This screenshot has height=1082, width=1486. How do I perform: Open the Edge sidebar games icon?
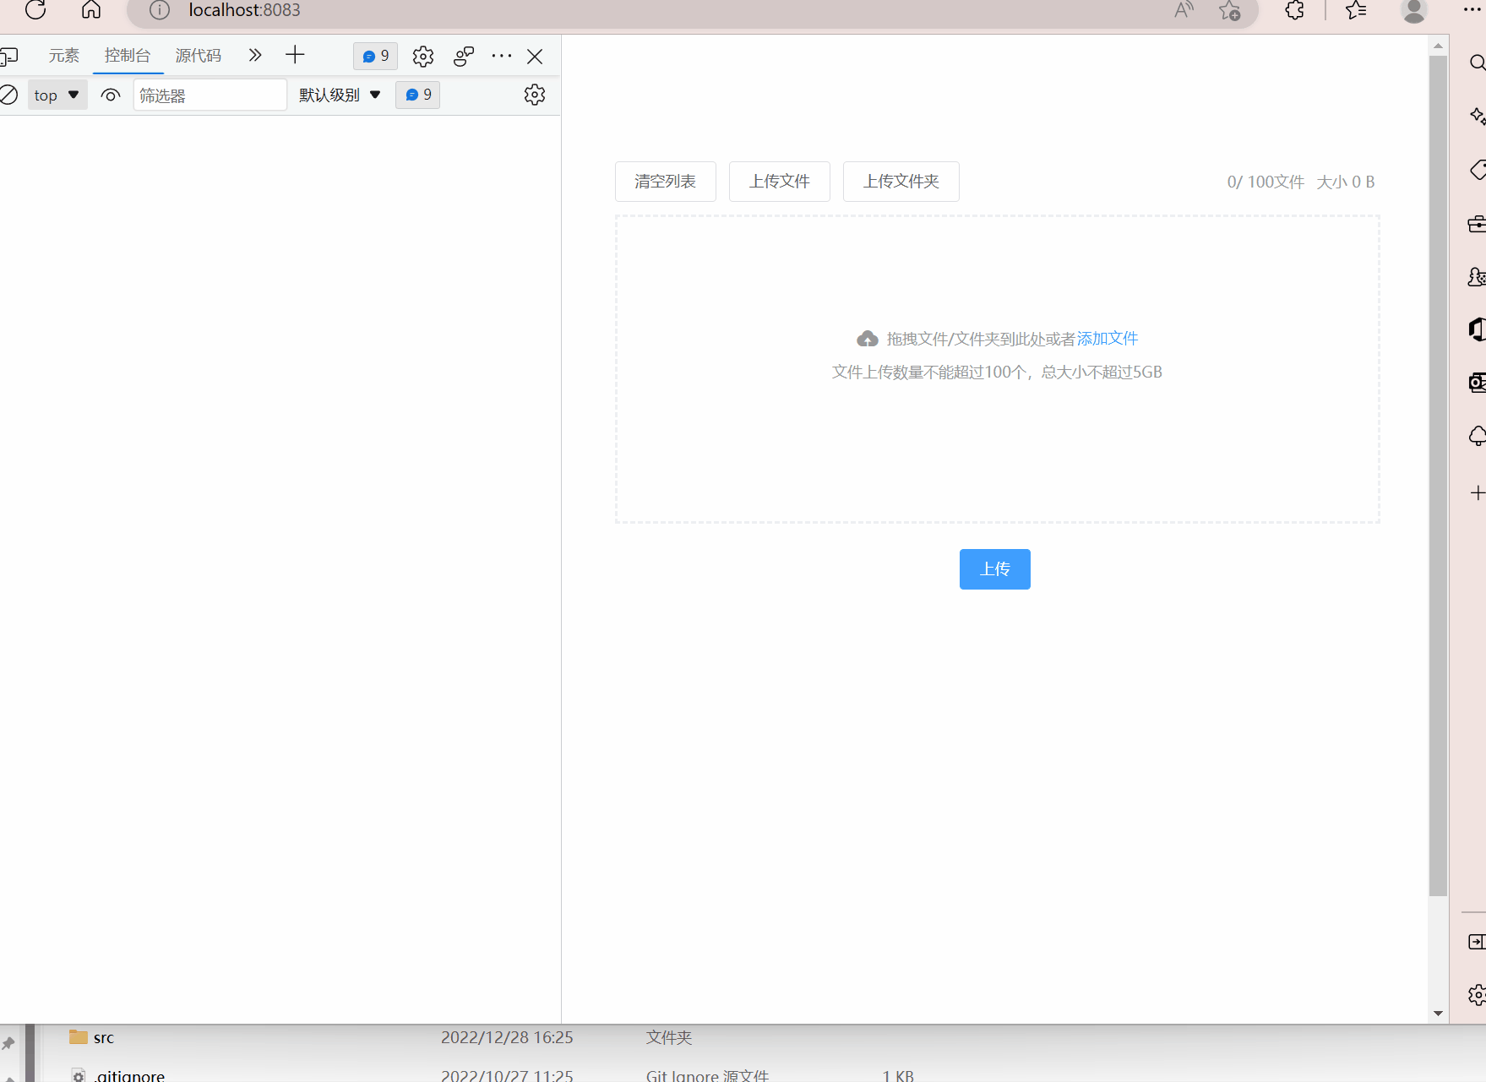pyautogui.click(x=1477, y=277)
